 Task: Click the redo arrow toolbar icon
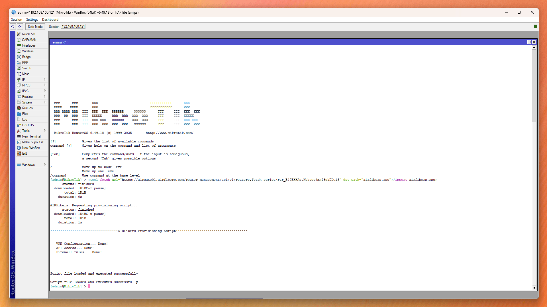click(x=20, y=26)
